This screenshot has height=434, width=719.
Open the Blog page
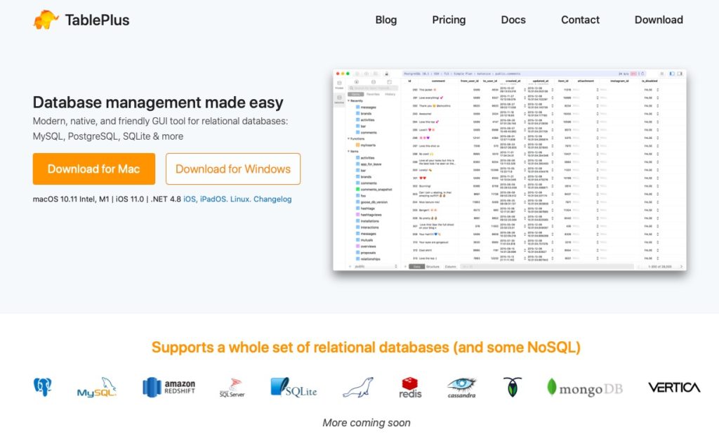(x=385, y=20)
